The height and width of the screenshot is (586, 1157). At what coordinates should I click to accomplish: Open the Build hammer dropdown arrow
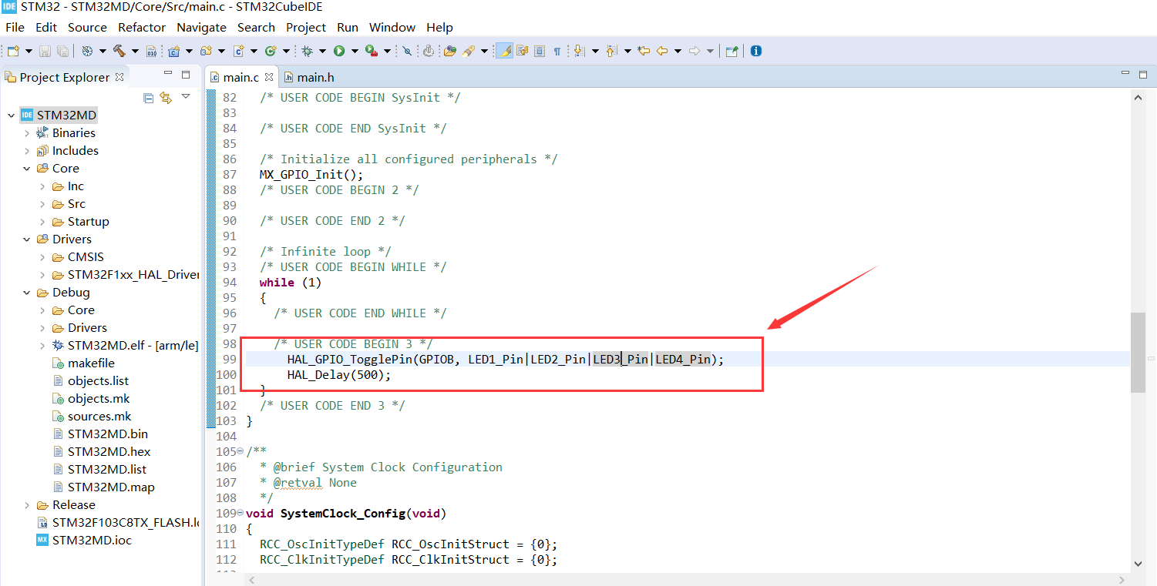click(135, 52)
